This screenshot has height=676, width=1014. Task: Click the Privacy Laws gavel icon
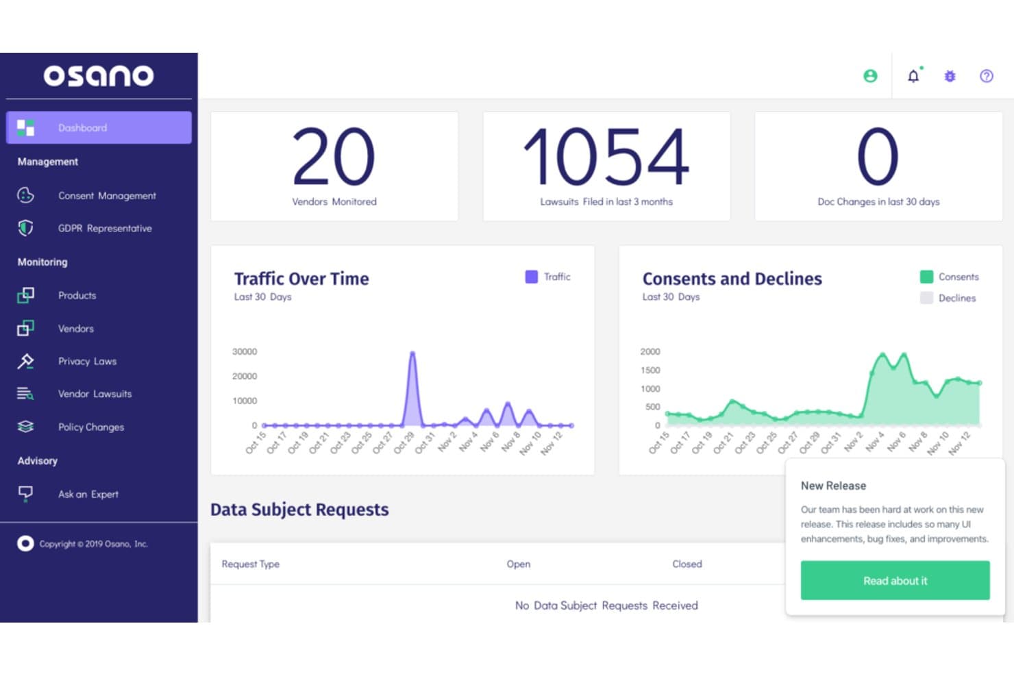click(25, 361)
